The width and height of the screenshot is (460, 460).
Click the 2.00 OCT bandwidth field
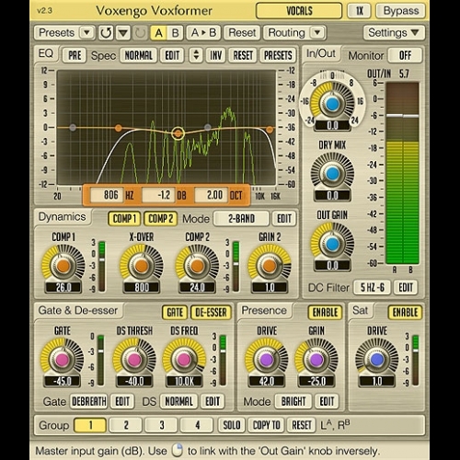pos(212,195)
